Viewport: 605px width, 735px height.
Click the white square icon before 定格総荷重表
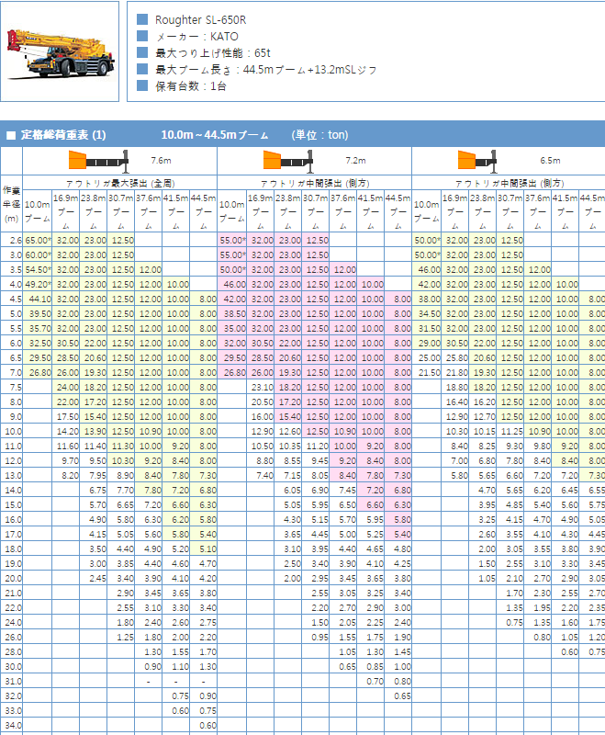(11, 135)
